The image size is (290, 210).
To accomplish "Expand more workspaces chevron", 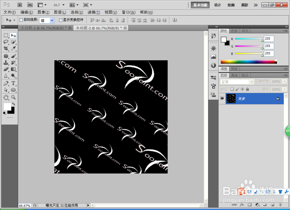I will pos(255,5).
